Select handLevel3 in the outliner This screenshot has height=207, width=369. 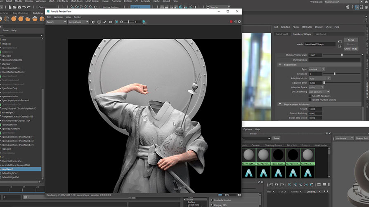tap(21, 169)
